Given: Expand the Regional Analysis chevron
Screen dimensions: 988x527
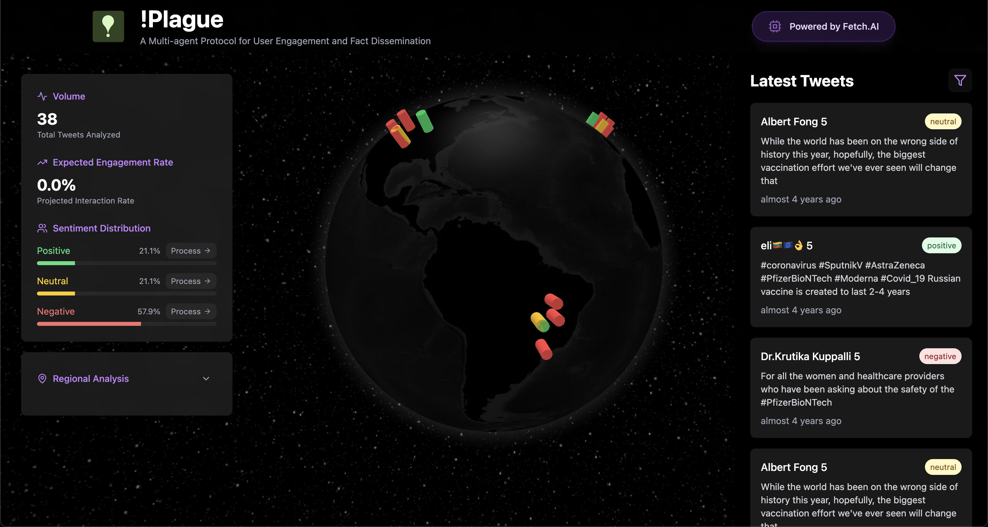Looking at the screenshot, I should point(206,378).
